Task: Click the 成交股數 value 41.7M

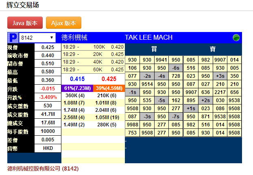Action: coord(48,114)
